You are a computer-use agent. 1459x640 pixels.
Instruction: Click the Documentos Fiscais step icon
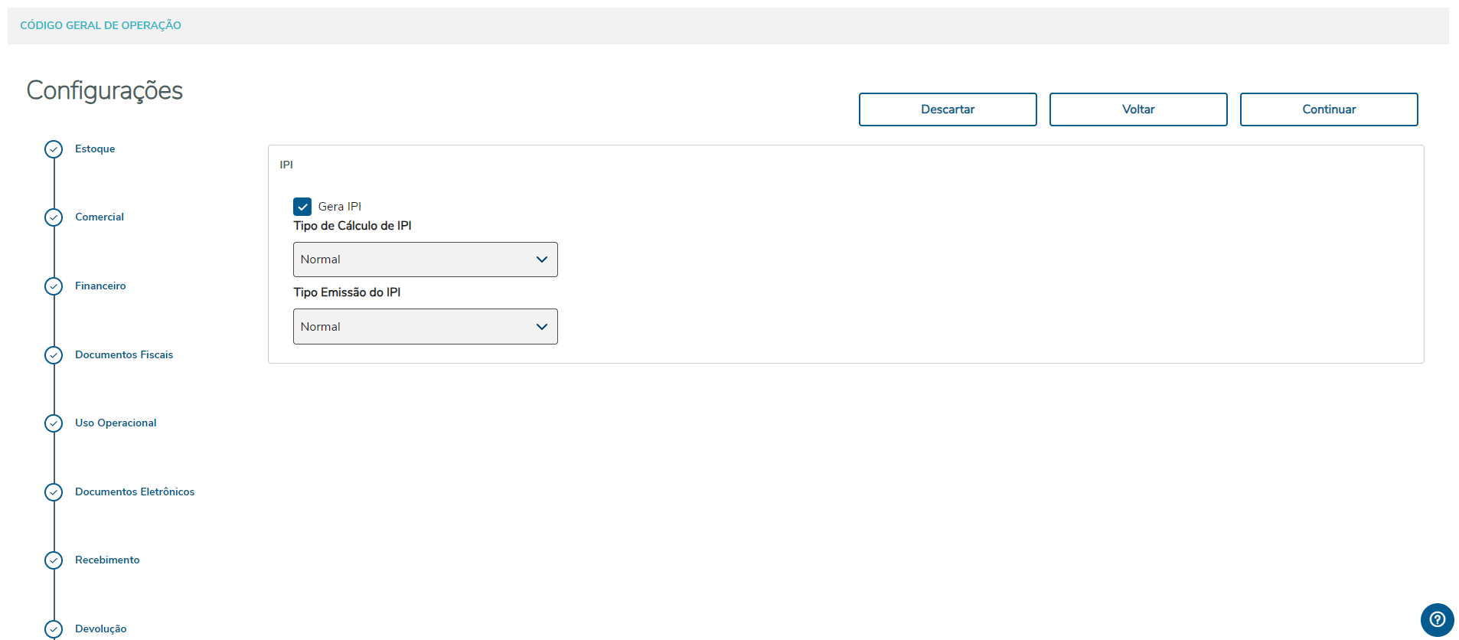click(54, 355)
